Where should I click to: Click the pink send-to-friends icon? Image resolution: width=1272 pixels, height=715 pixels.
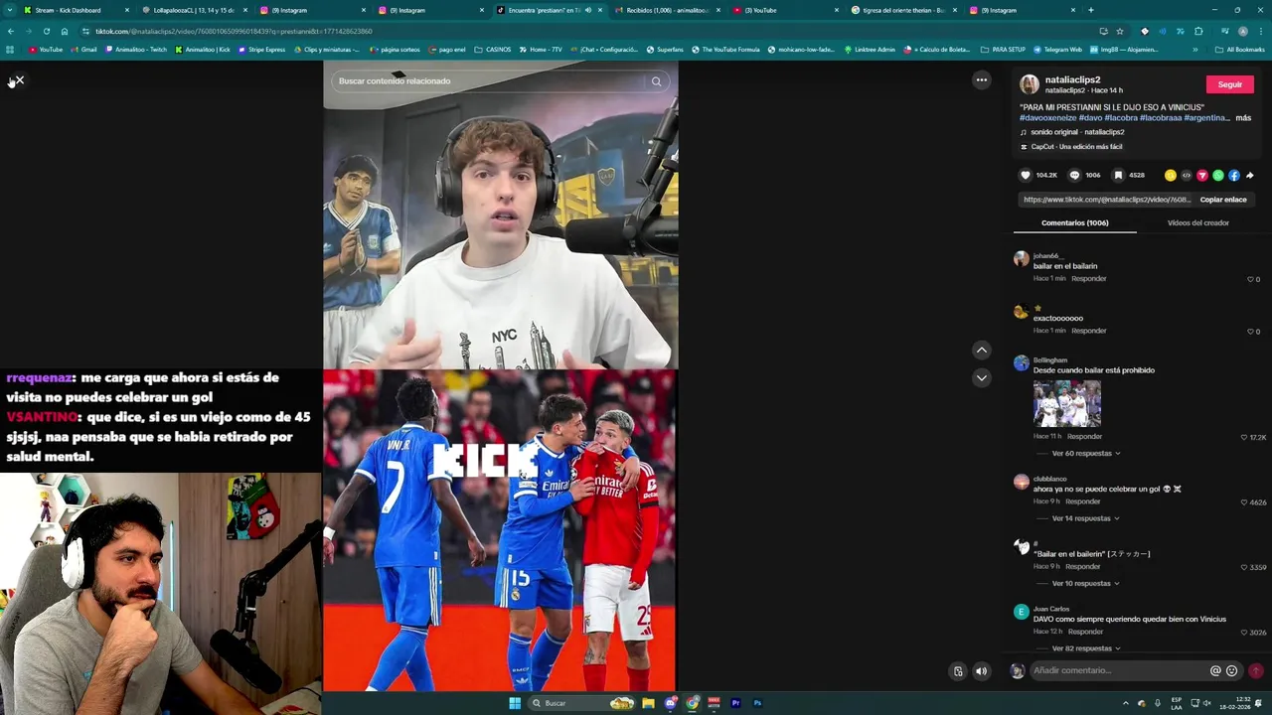pyautogui.click(x=1201, y=175)
